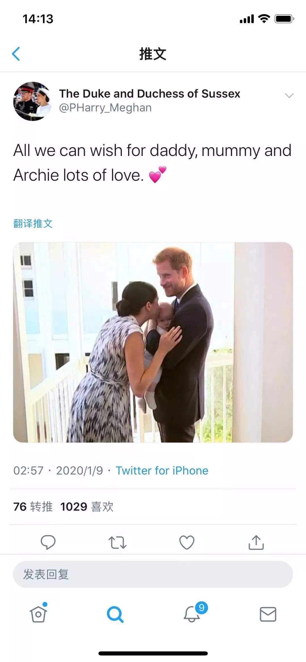Screen dimensions: 306x662
Task: Focus the 发表回复 reply input field
Action: coord(153,574)
